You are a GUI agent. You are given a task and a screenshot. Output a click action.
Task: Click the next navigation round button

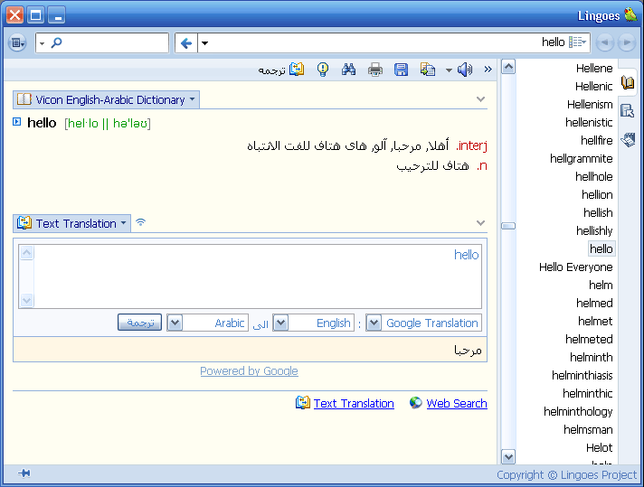pos(627,42)
